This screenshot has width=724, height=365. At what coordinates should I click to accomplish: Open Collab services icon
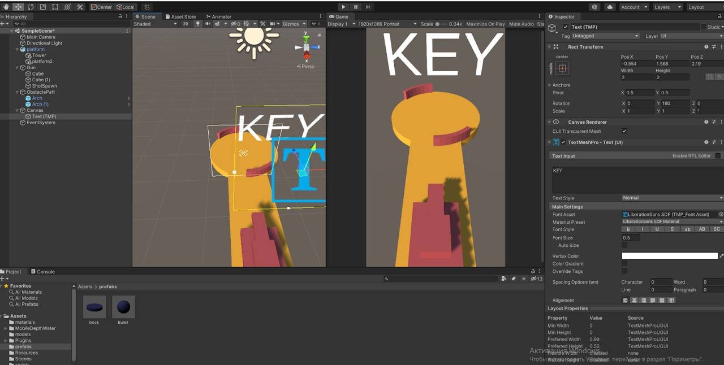(594, 7)
